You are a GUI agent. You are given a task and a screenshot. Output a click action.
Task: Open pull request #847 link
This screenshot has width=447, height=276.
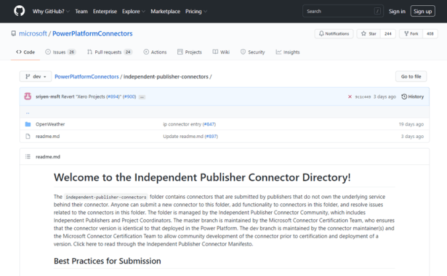210,124
